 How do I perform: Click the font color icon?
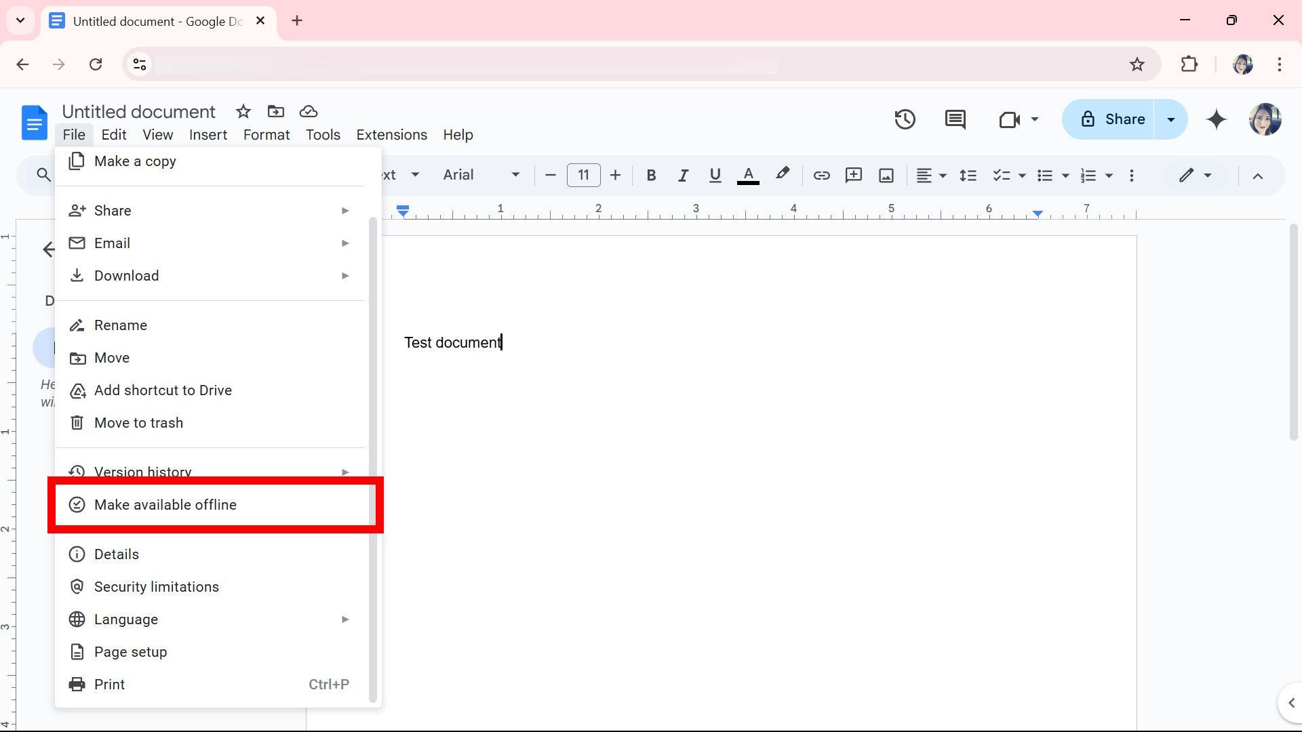pos(749,175)
